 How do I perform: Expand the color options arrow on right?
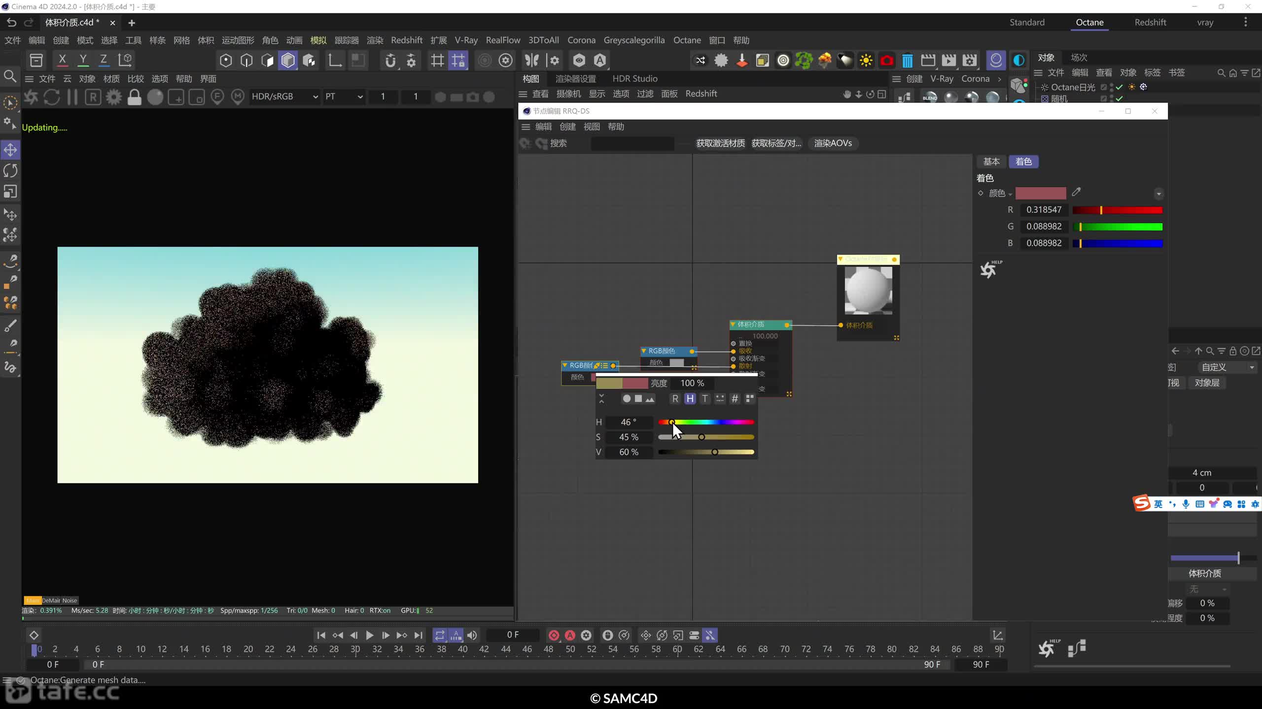(x=1159, y=193)
